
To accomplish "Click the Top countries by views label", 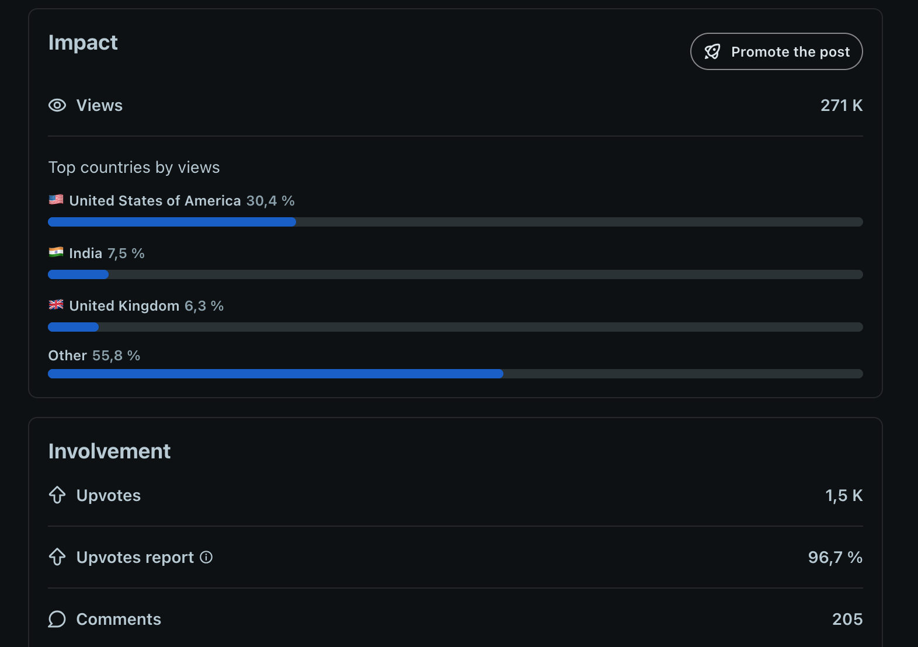I will click(x=134, y=168).
